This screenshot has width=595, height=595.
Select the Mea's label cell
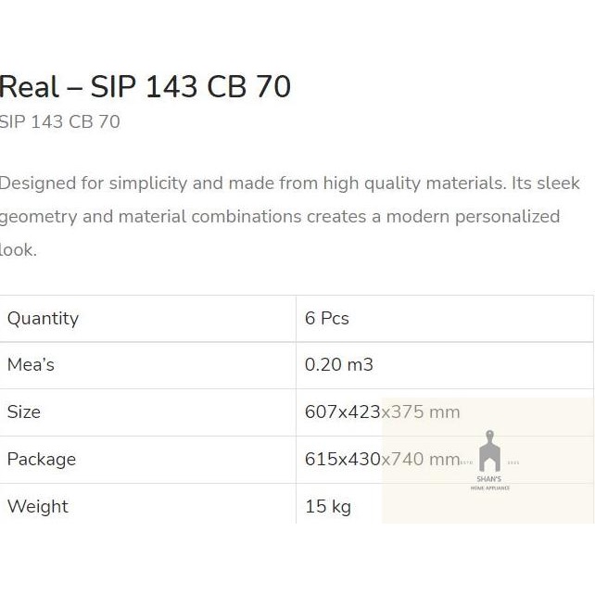tap(31, 365)
